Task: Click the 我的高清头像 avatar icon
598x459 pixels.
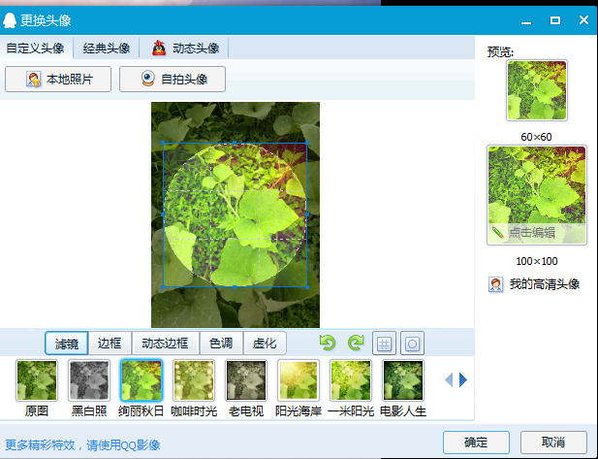Action: point(495,284)
